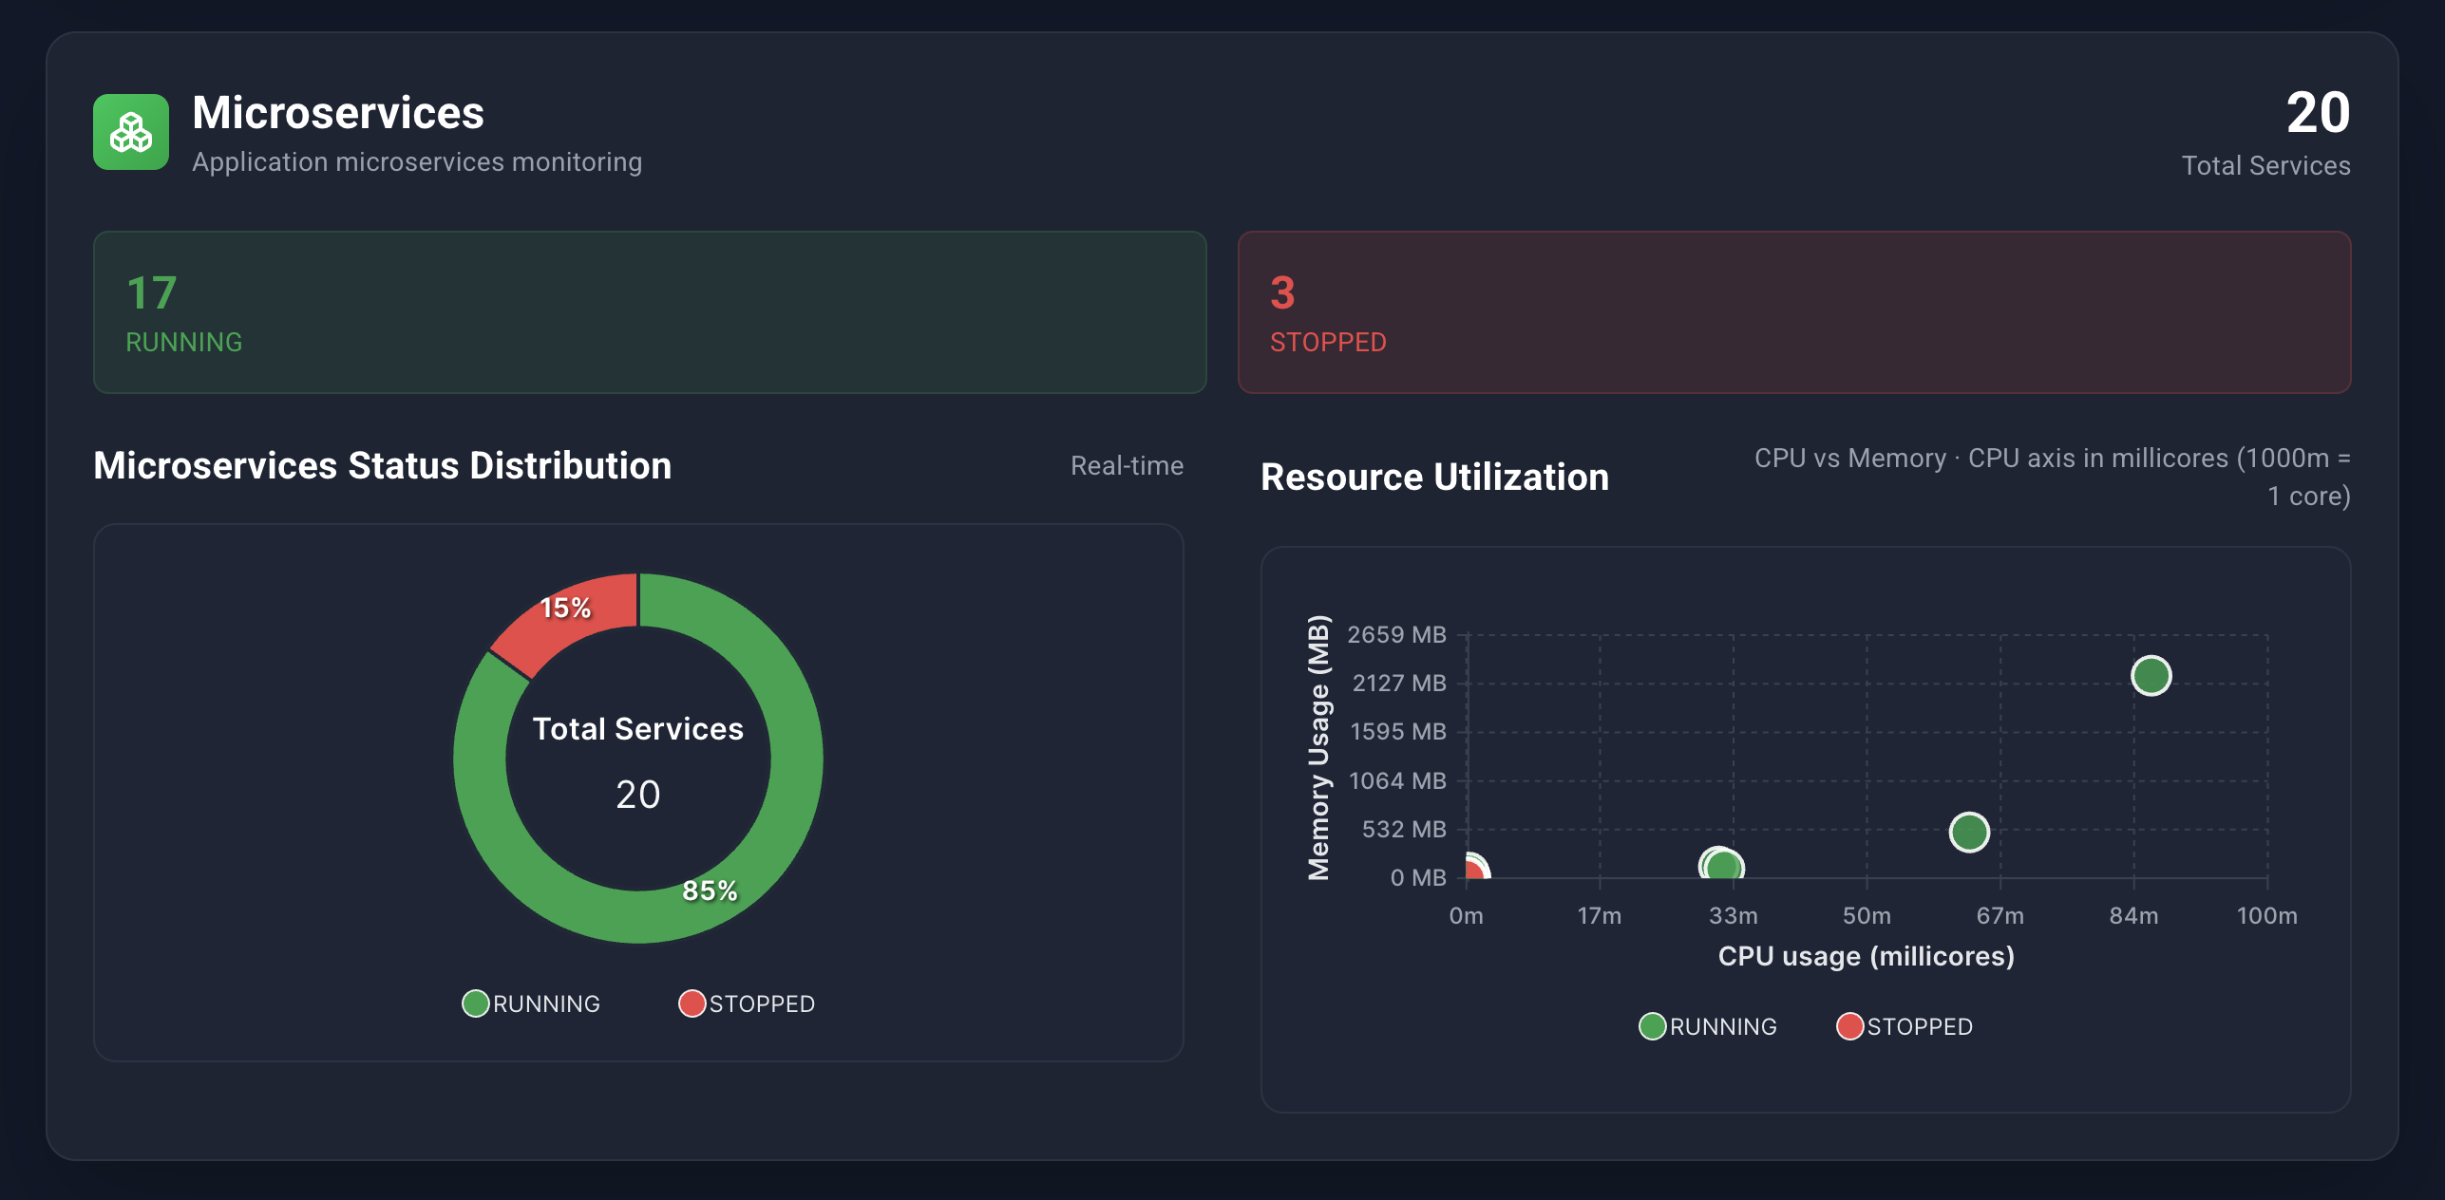The image size is (2445, 1200).
Task: Click the 1064 MB axis label
Action: click(x=1397, y=781)
